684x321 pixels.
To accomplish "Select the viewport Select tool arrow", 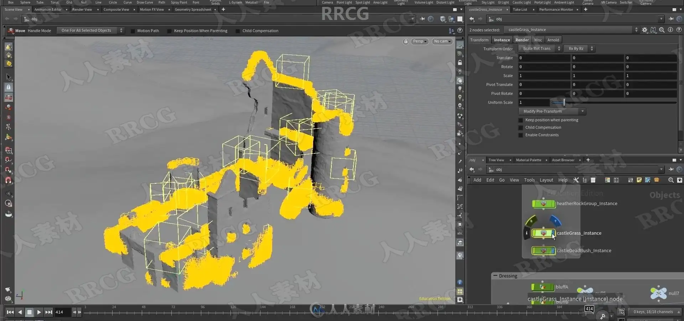I will tap(9, 77).
